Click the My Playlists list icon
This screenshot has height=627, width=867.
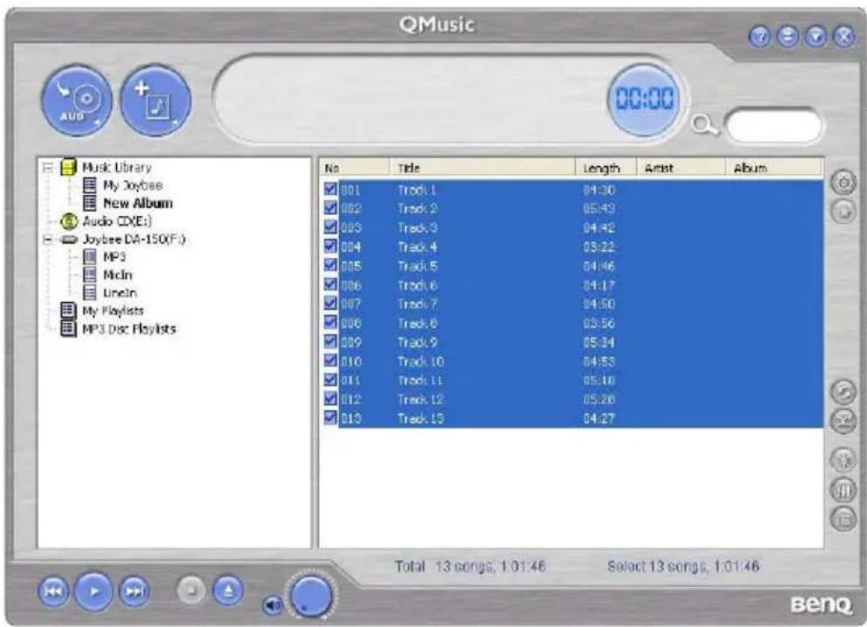tap(68, 311)
